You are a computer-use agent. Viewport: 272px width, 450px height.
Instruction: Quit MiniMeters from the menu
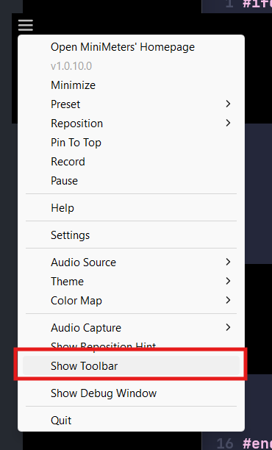coord(131,420)
